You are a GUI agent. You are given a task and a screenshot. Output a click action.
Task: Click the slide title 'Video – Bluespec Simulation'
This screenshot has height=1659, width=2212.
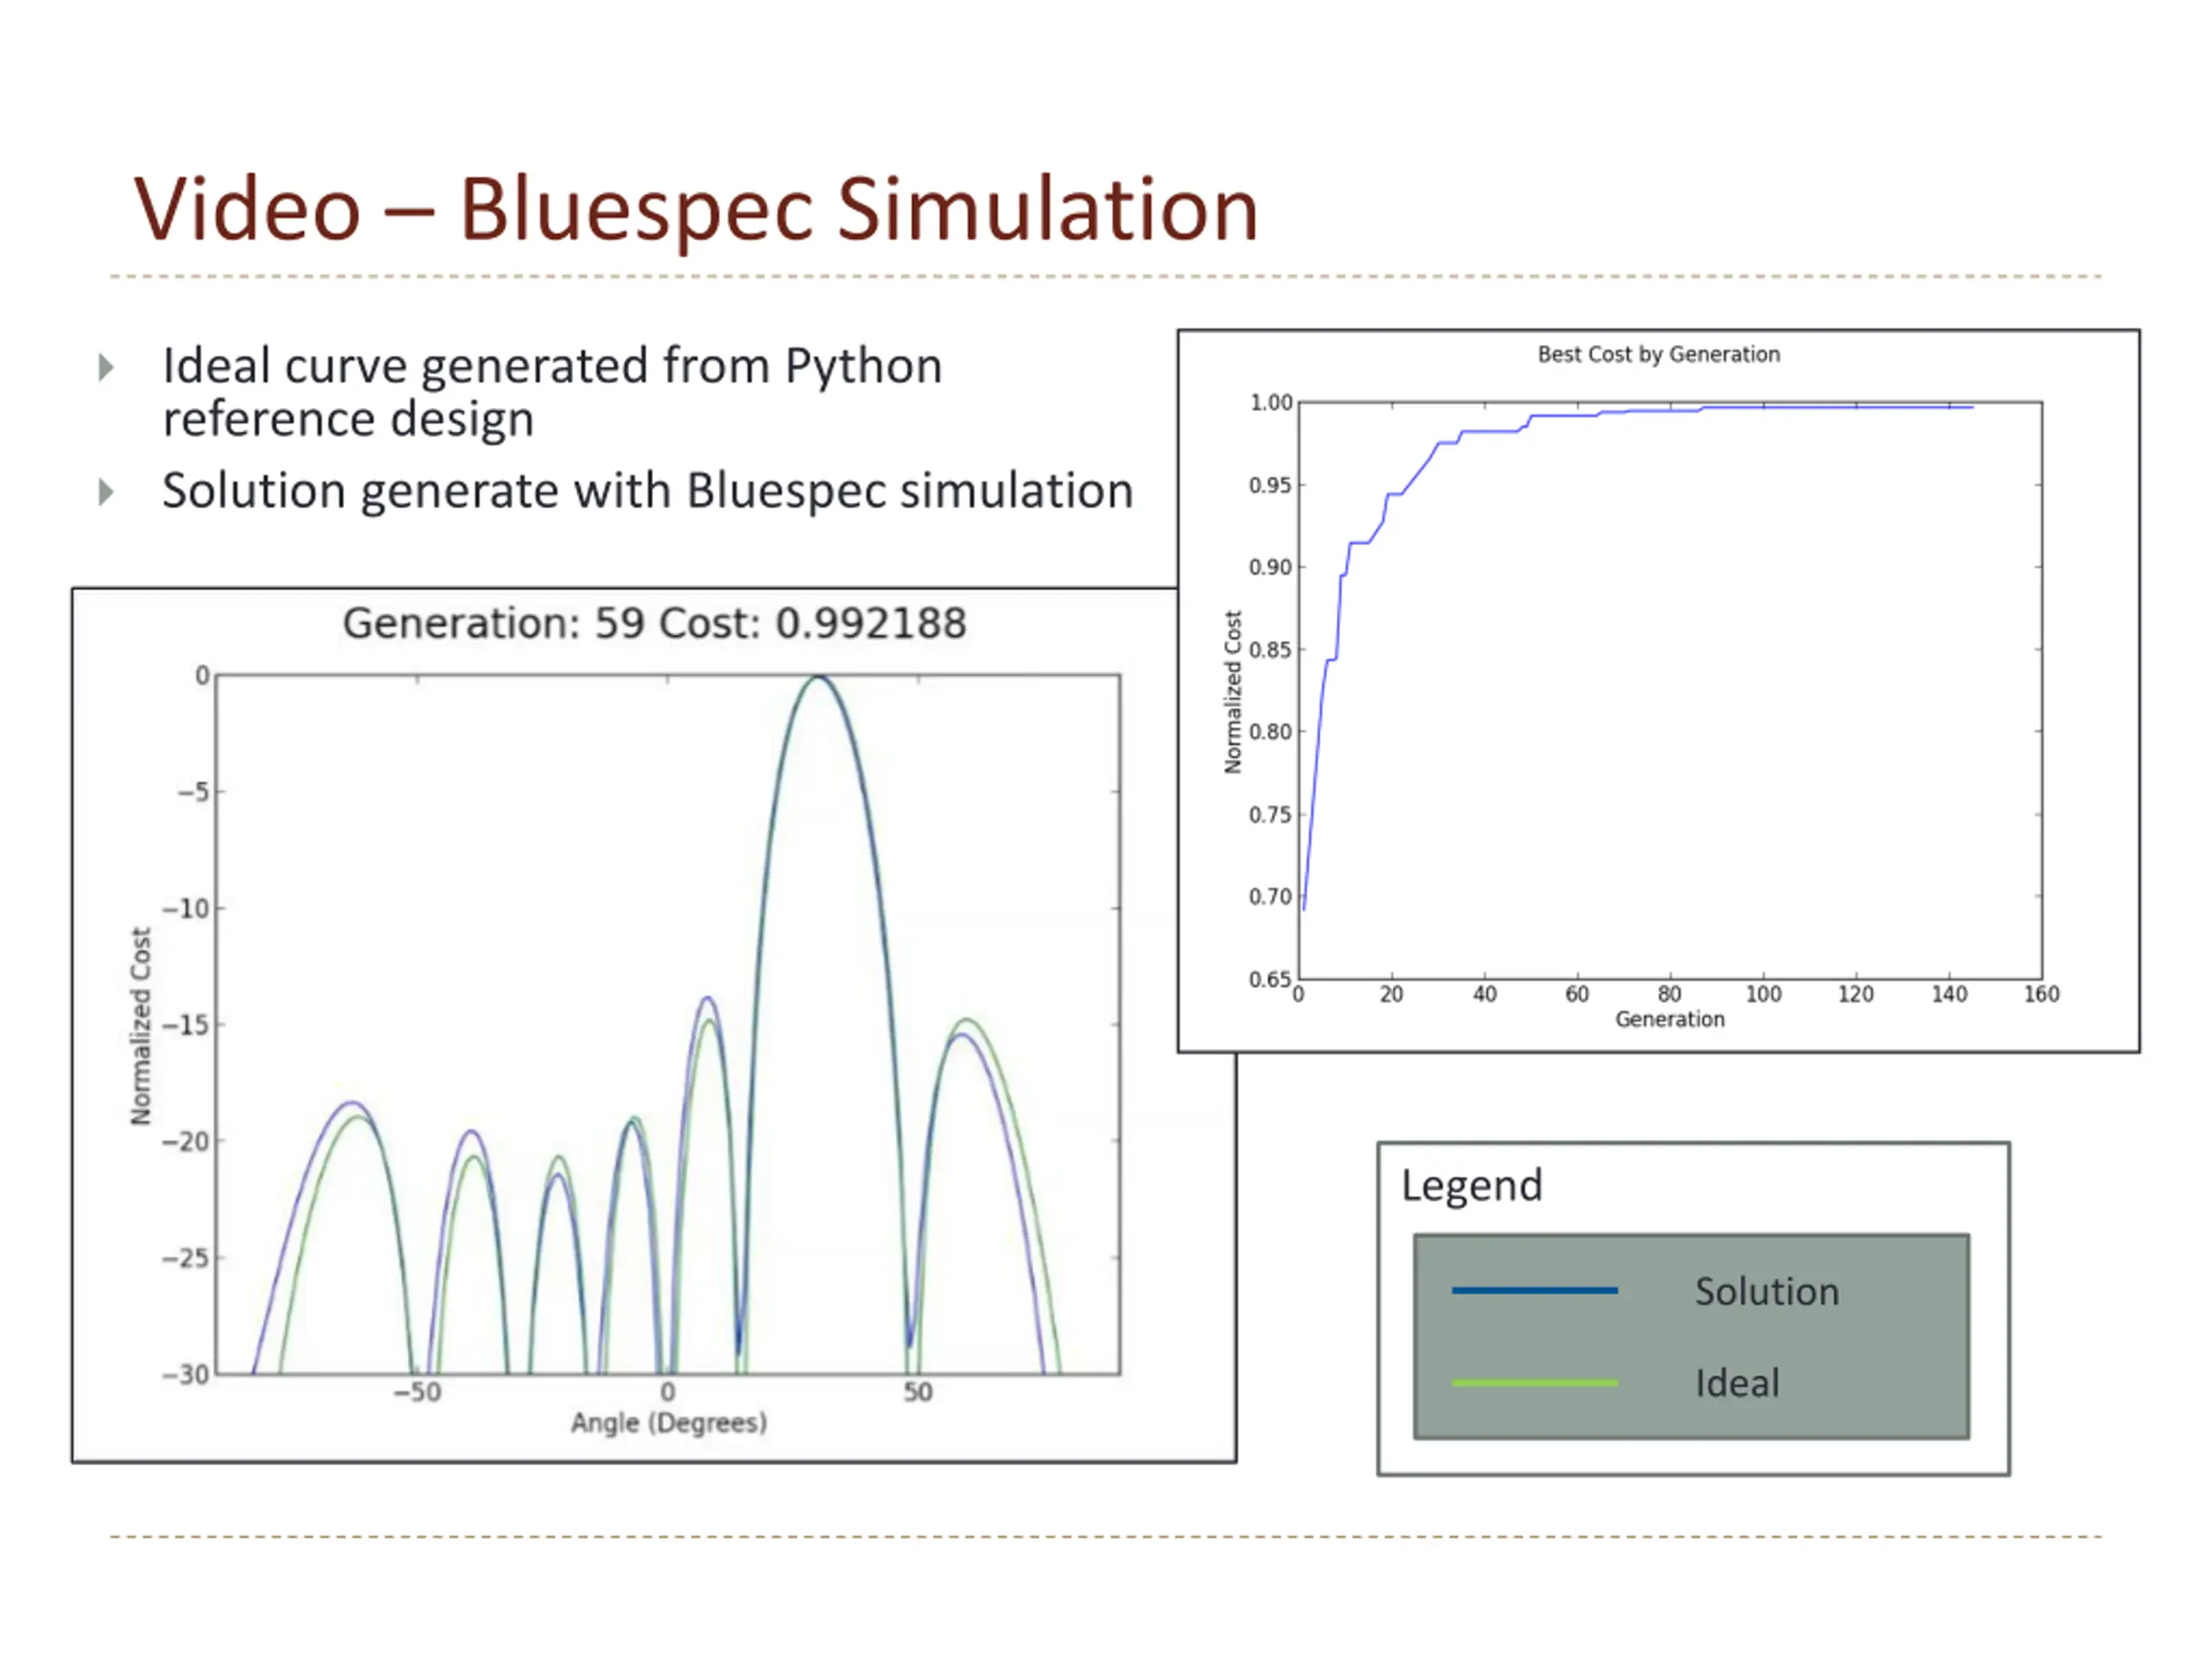tap(696, 210)
